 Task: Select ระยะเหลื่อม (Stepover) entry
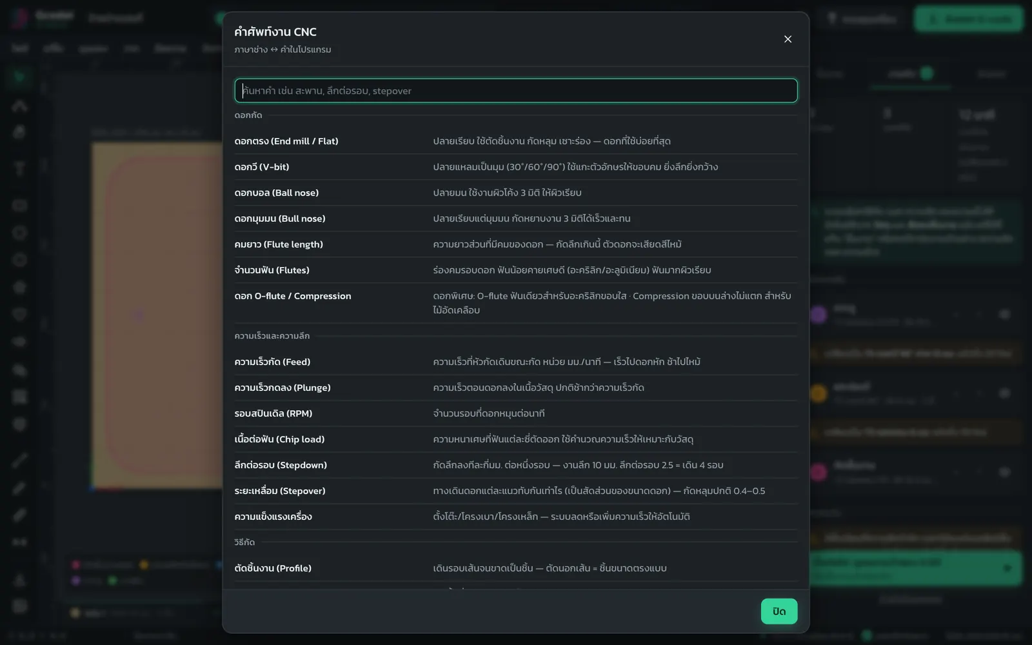(x=516, y=491)
